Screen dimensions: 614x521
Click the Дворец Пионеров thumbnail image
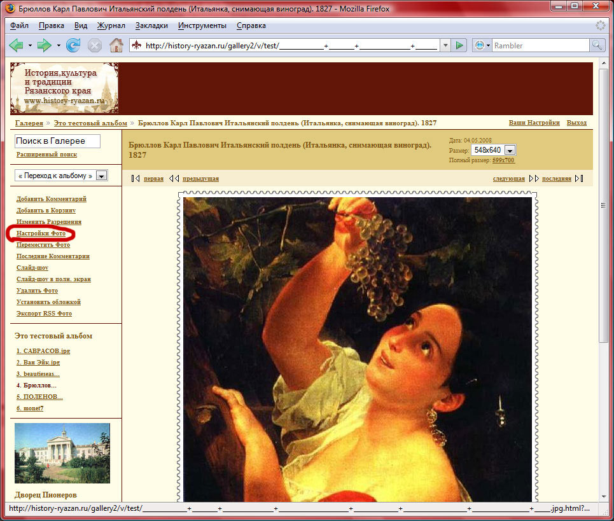click(62, 454)
